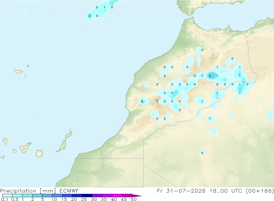Click the over-50 mm legend arrow tip
The image size is (274, 201).
pyautogui.click(x=137, y=196)
